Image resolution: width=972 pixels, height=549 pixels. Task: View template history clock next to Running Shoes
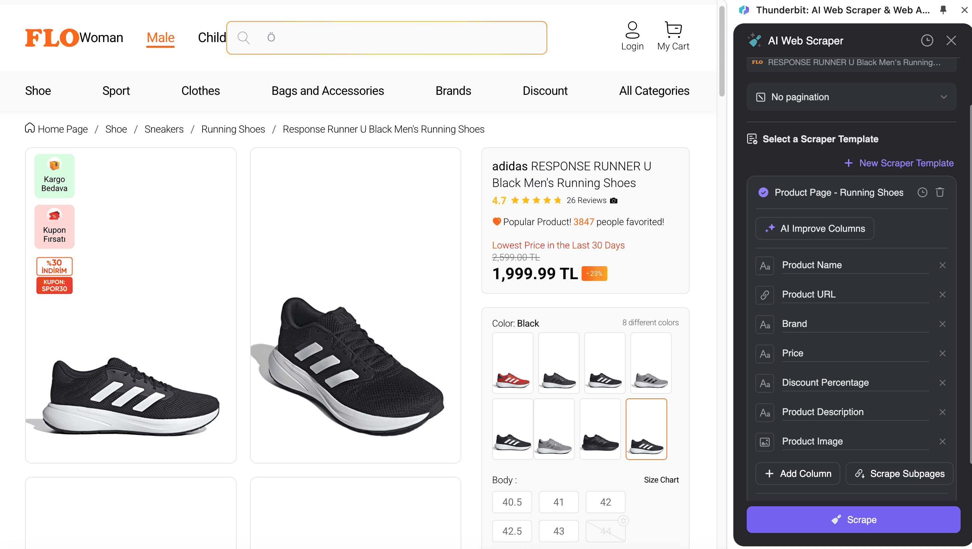pos(922,192)
